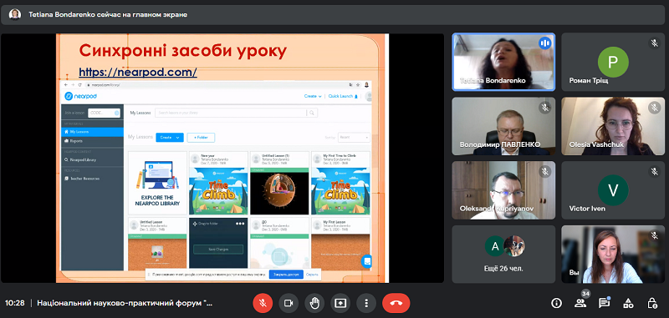Select Reports in the Nearpod sidebar
669x318 pixels.
(92, 141)
